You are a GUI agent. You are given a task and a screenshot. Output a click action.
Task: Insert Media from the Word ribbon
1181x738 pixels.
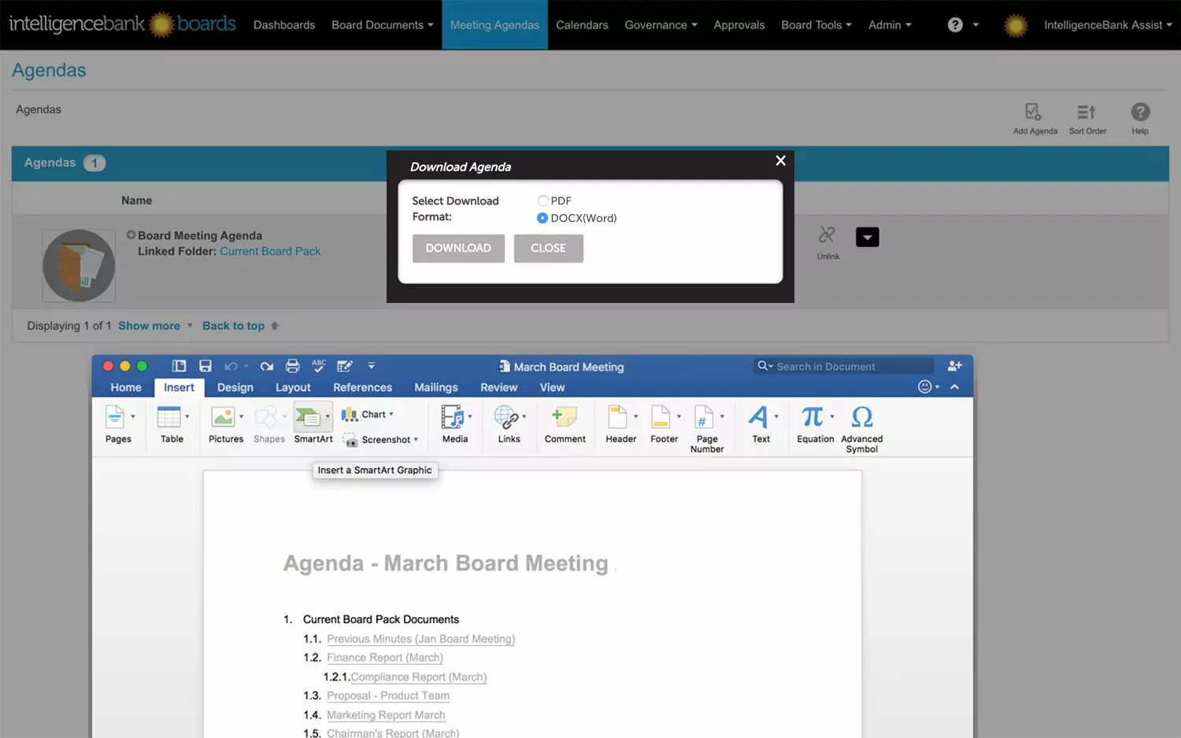click(x=455, y=425)
